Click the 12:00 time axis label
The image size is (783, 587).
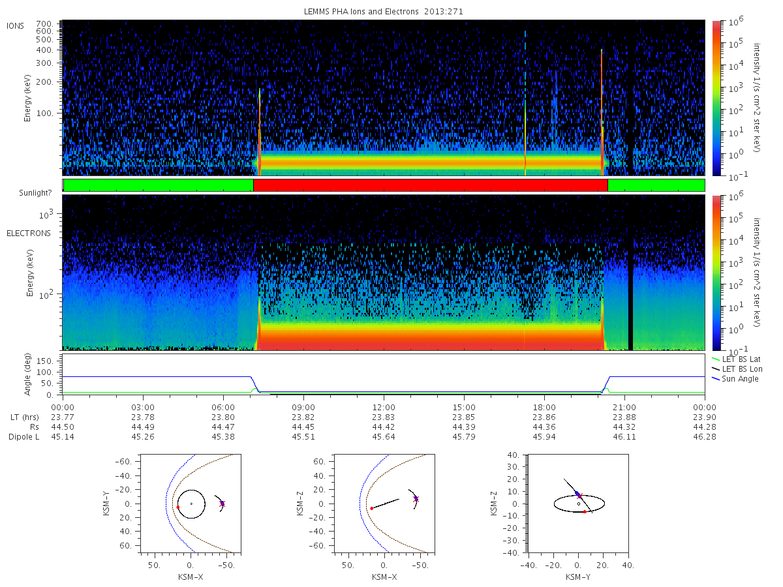click(384, 407)
